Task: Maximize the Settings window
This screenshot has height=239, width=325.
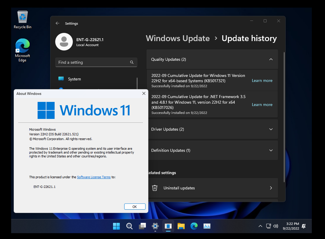Action: [265, 21]
